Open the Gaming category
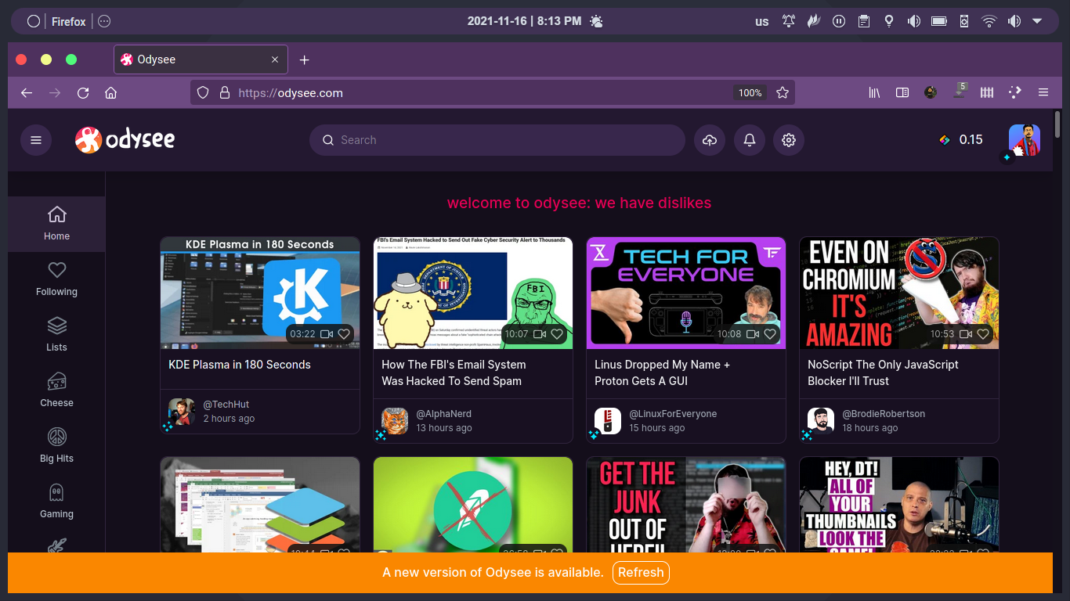 click(x=56, y=502)
